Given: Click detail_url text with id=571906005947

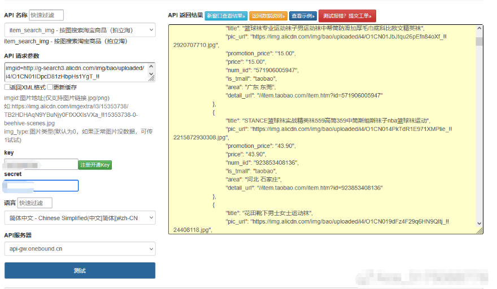Looking at the screenshot, I should pos(304,95).
